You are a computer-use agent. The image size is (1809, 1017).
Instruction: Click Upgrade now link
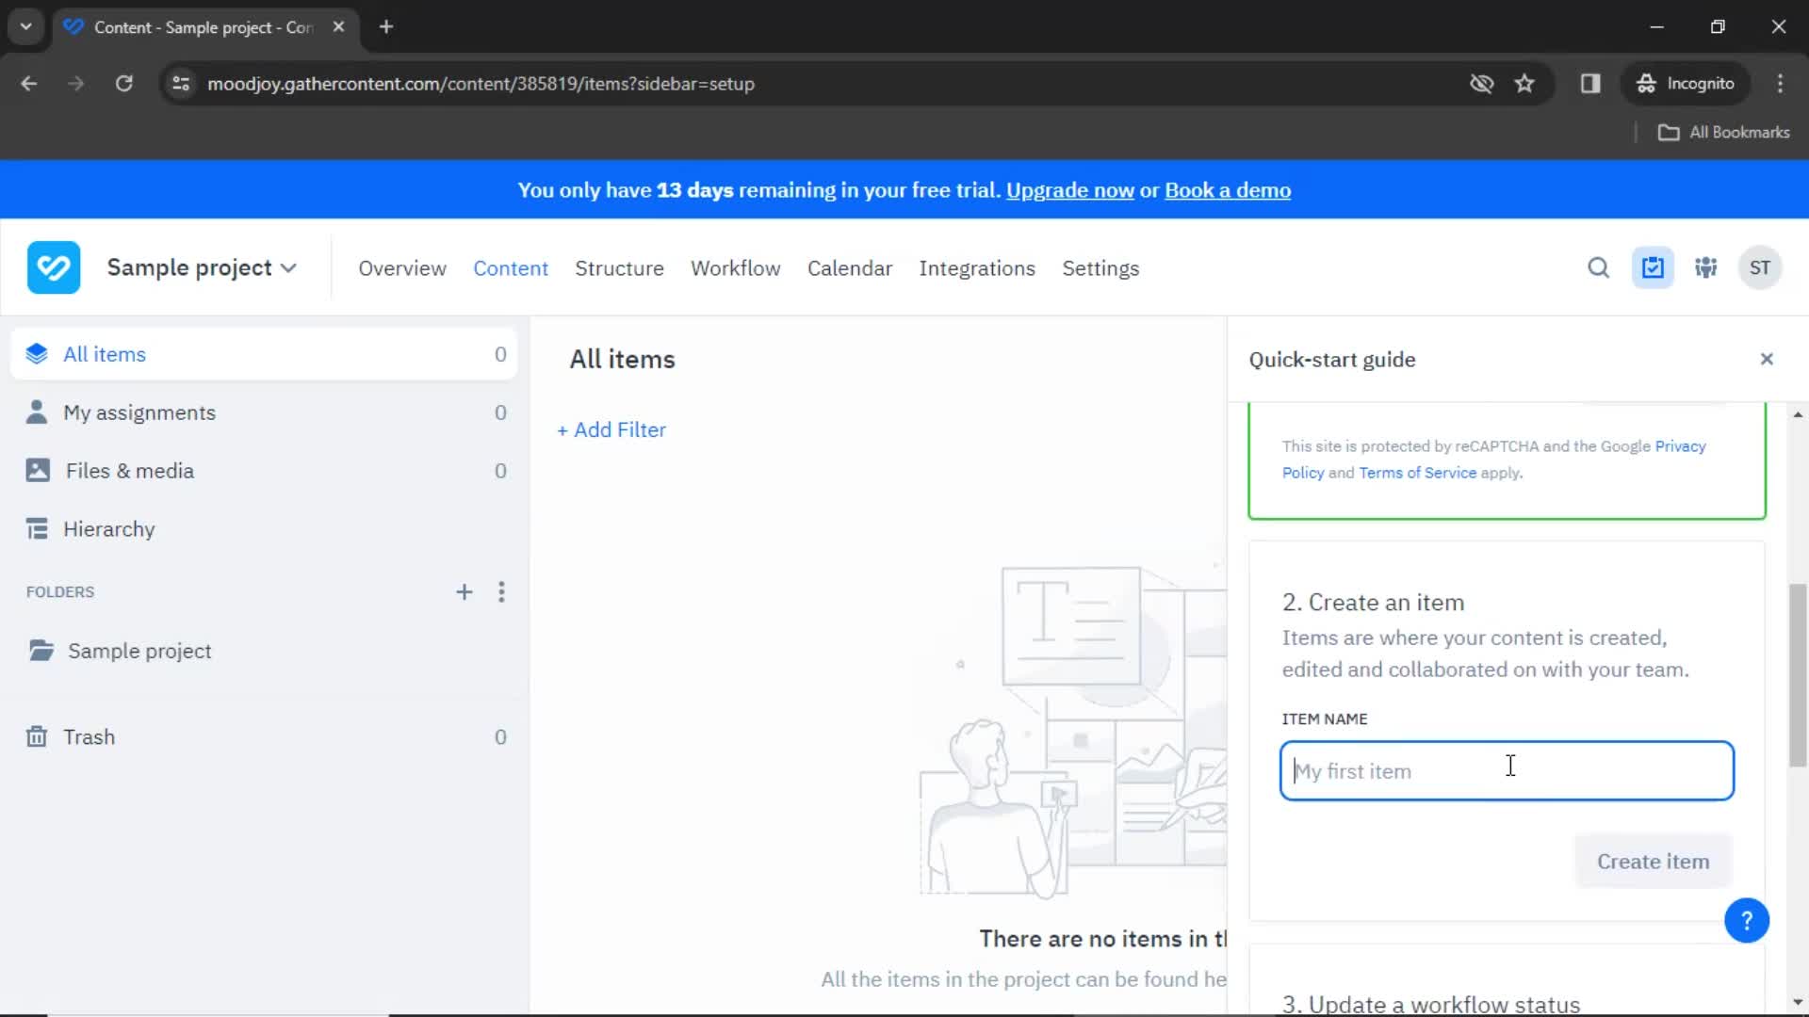tap(1069, 190)
